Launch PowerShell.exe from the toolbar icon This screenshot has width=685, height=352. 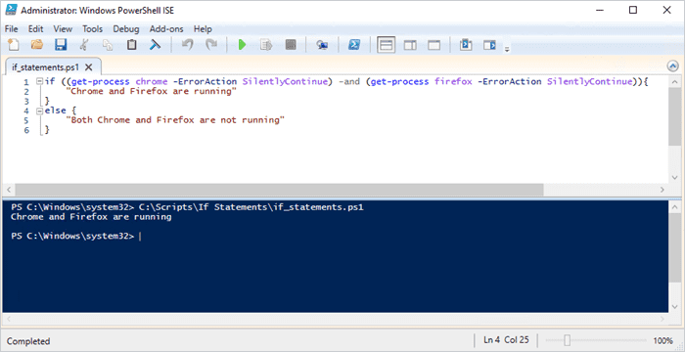pyautogui.click(x=354, y=45)
